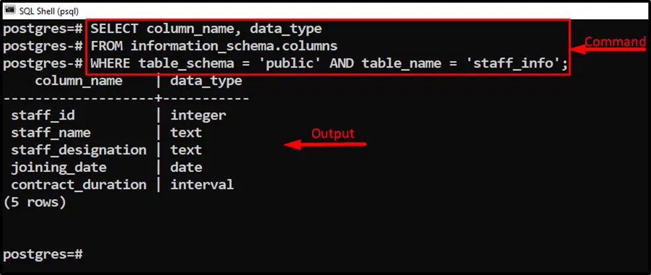Select the contract_duration row entry

pyautogui.click(x=79, y=185)
